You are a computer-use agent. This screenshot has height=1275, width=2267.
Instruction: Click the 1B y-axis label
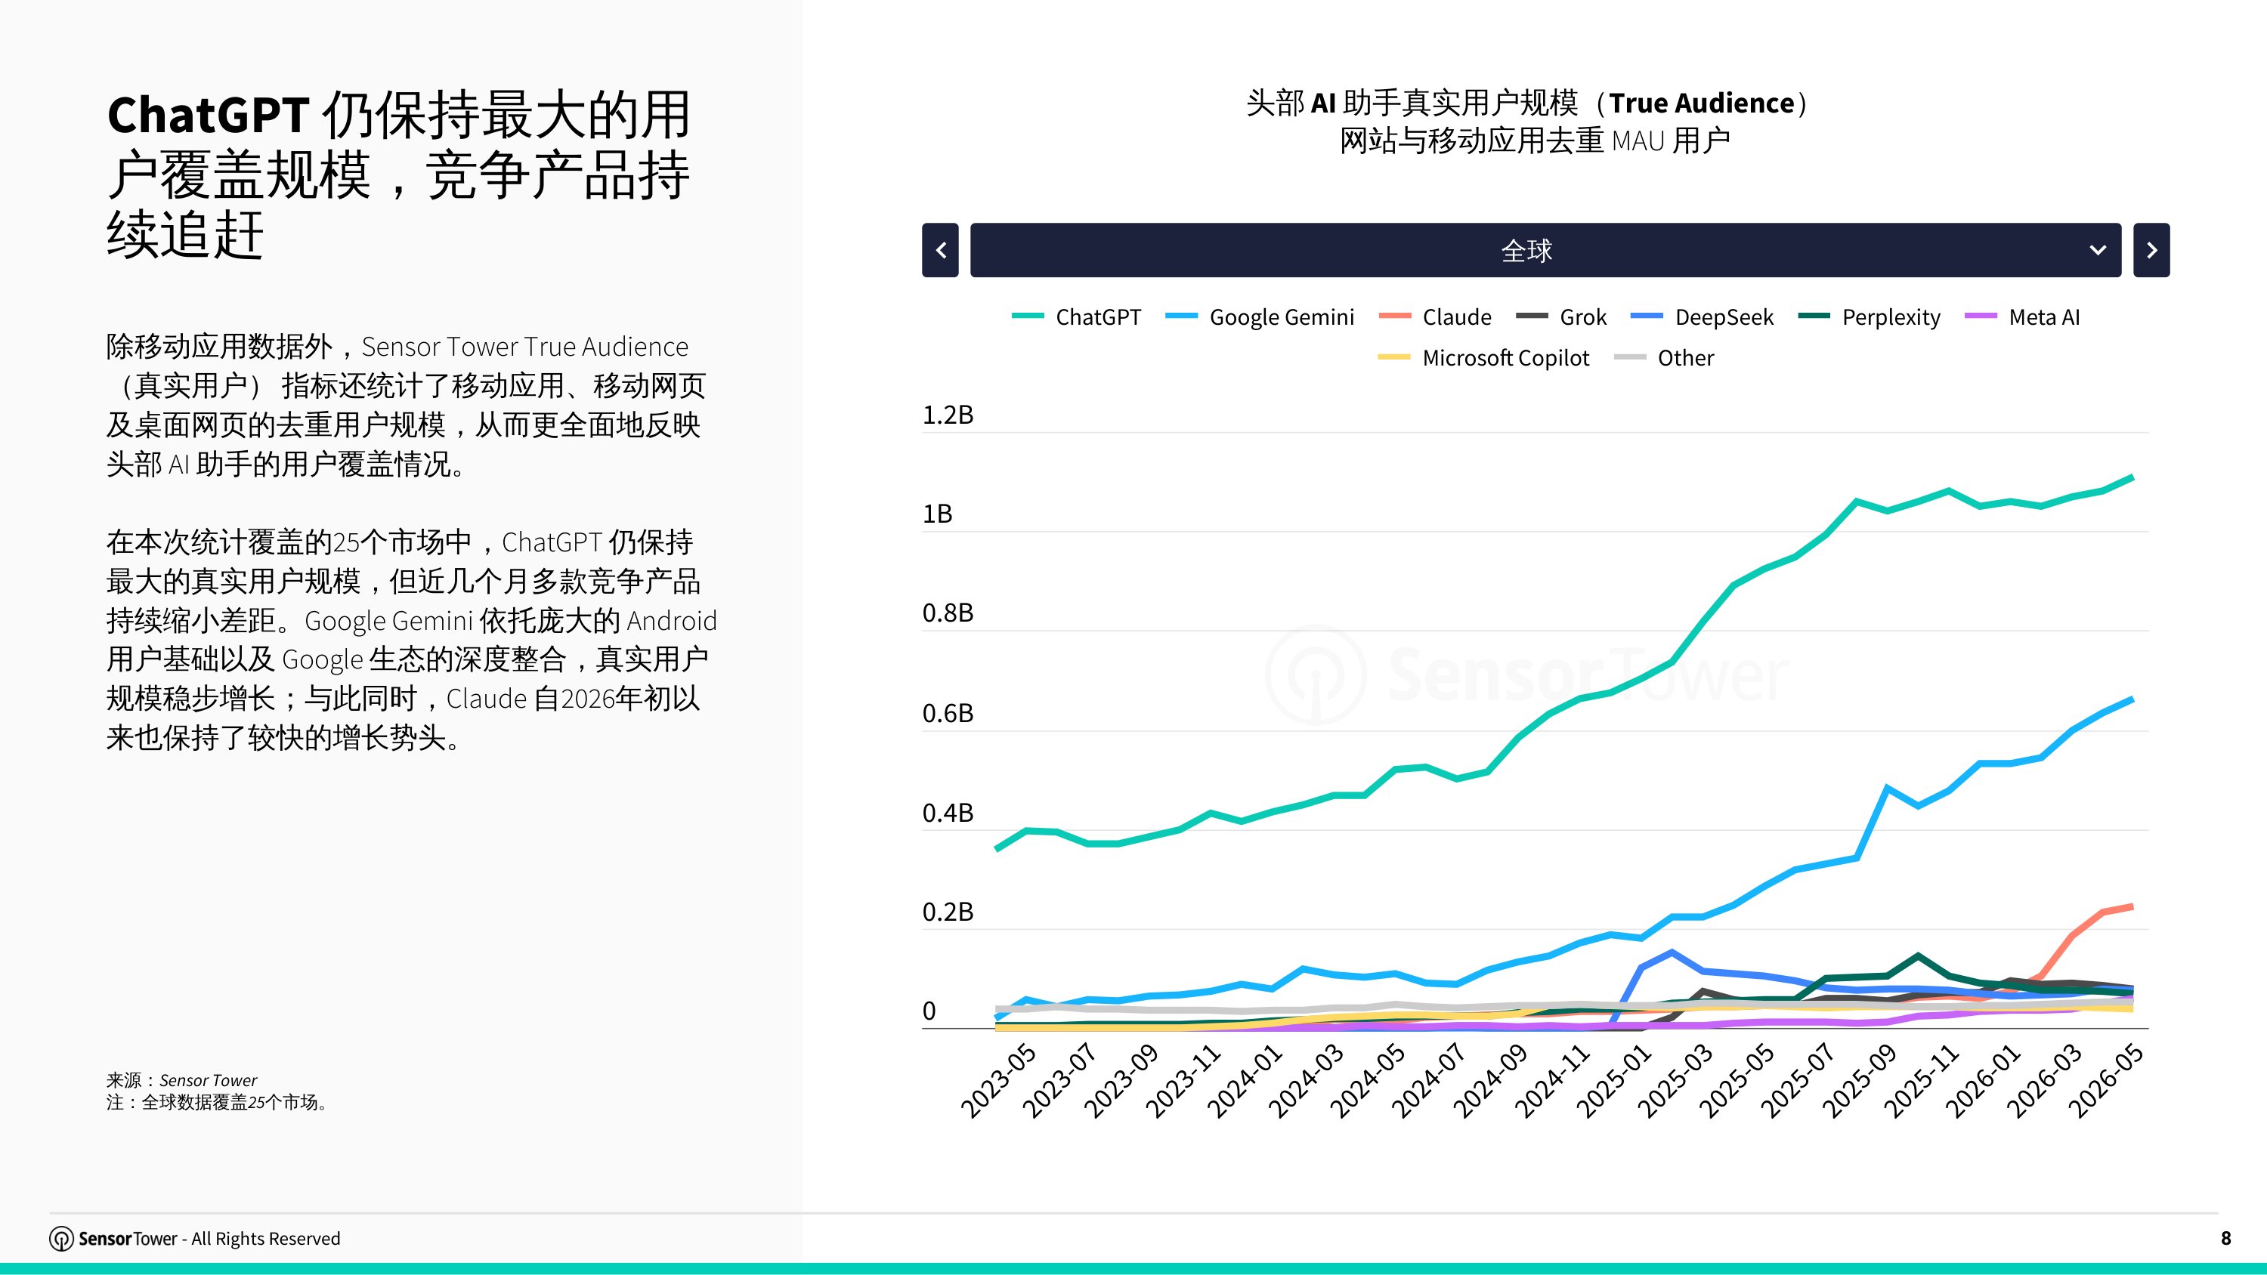(937, 514)
